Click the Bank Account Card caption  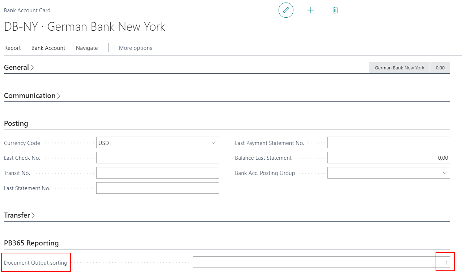(27, 10)
